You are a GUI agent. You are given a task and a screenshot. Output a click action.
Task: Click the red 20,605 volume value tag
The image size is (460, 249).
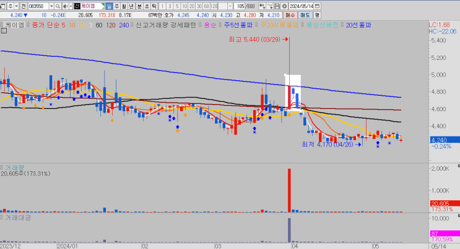click(445, 203)
